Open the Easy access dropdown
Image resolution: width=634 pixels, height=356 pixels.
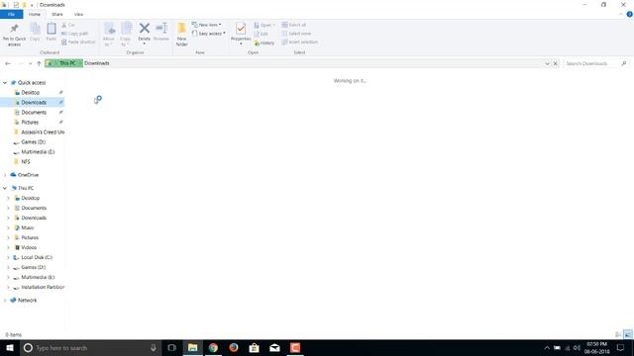coord(209,34)
